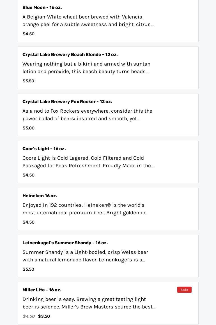
Task: Click the Beach Blonde bikini description text
Action: click(86, 68)
